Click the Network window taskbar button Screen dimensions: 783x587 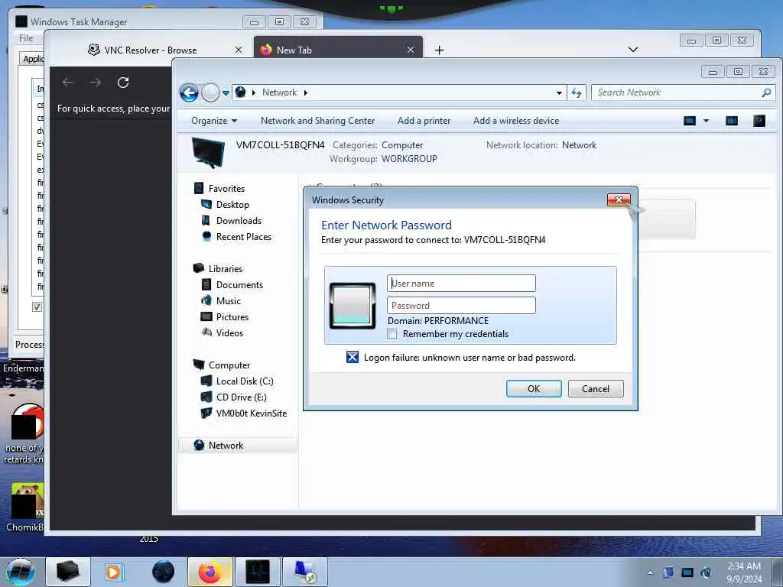[x=305, y=572]
